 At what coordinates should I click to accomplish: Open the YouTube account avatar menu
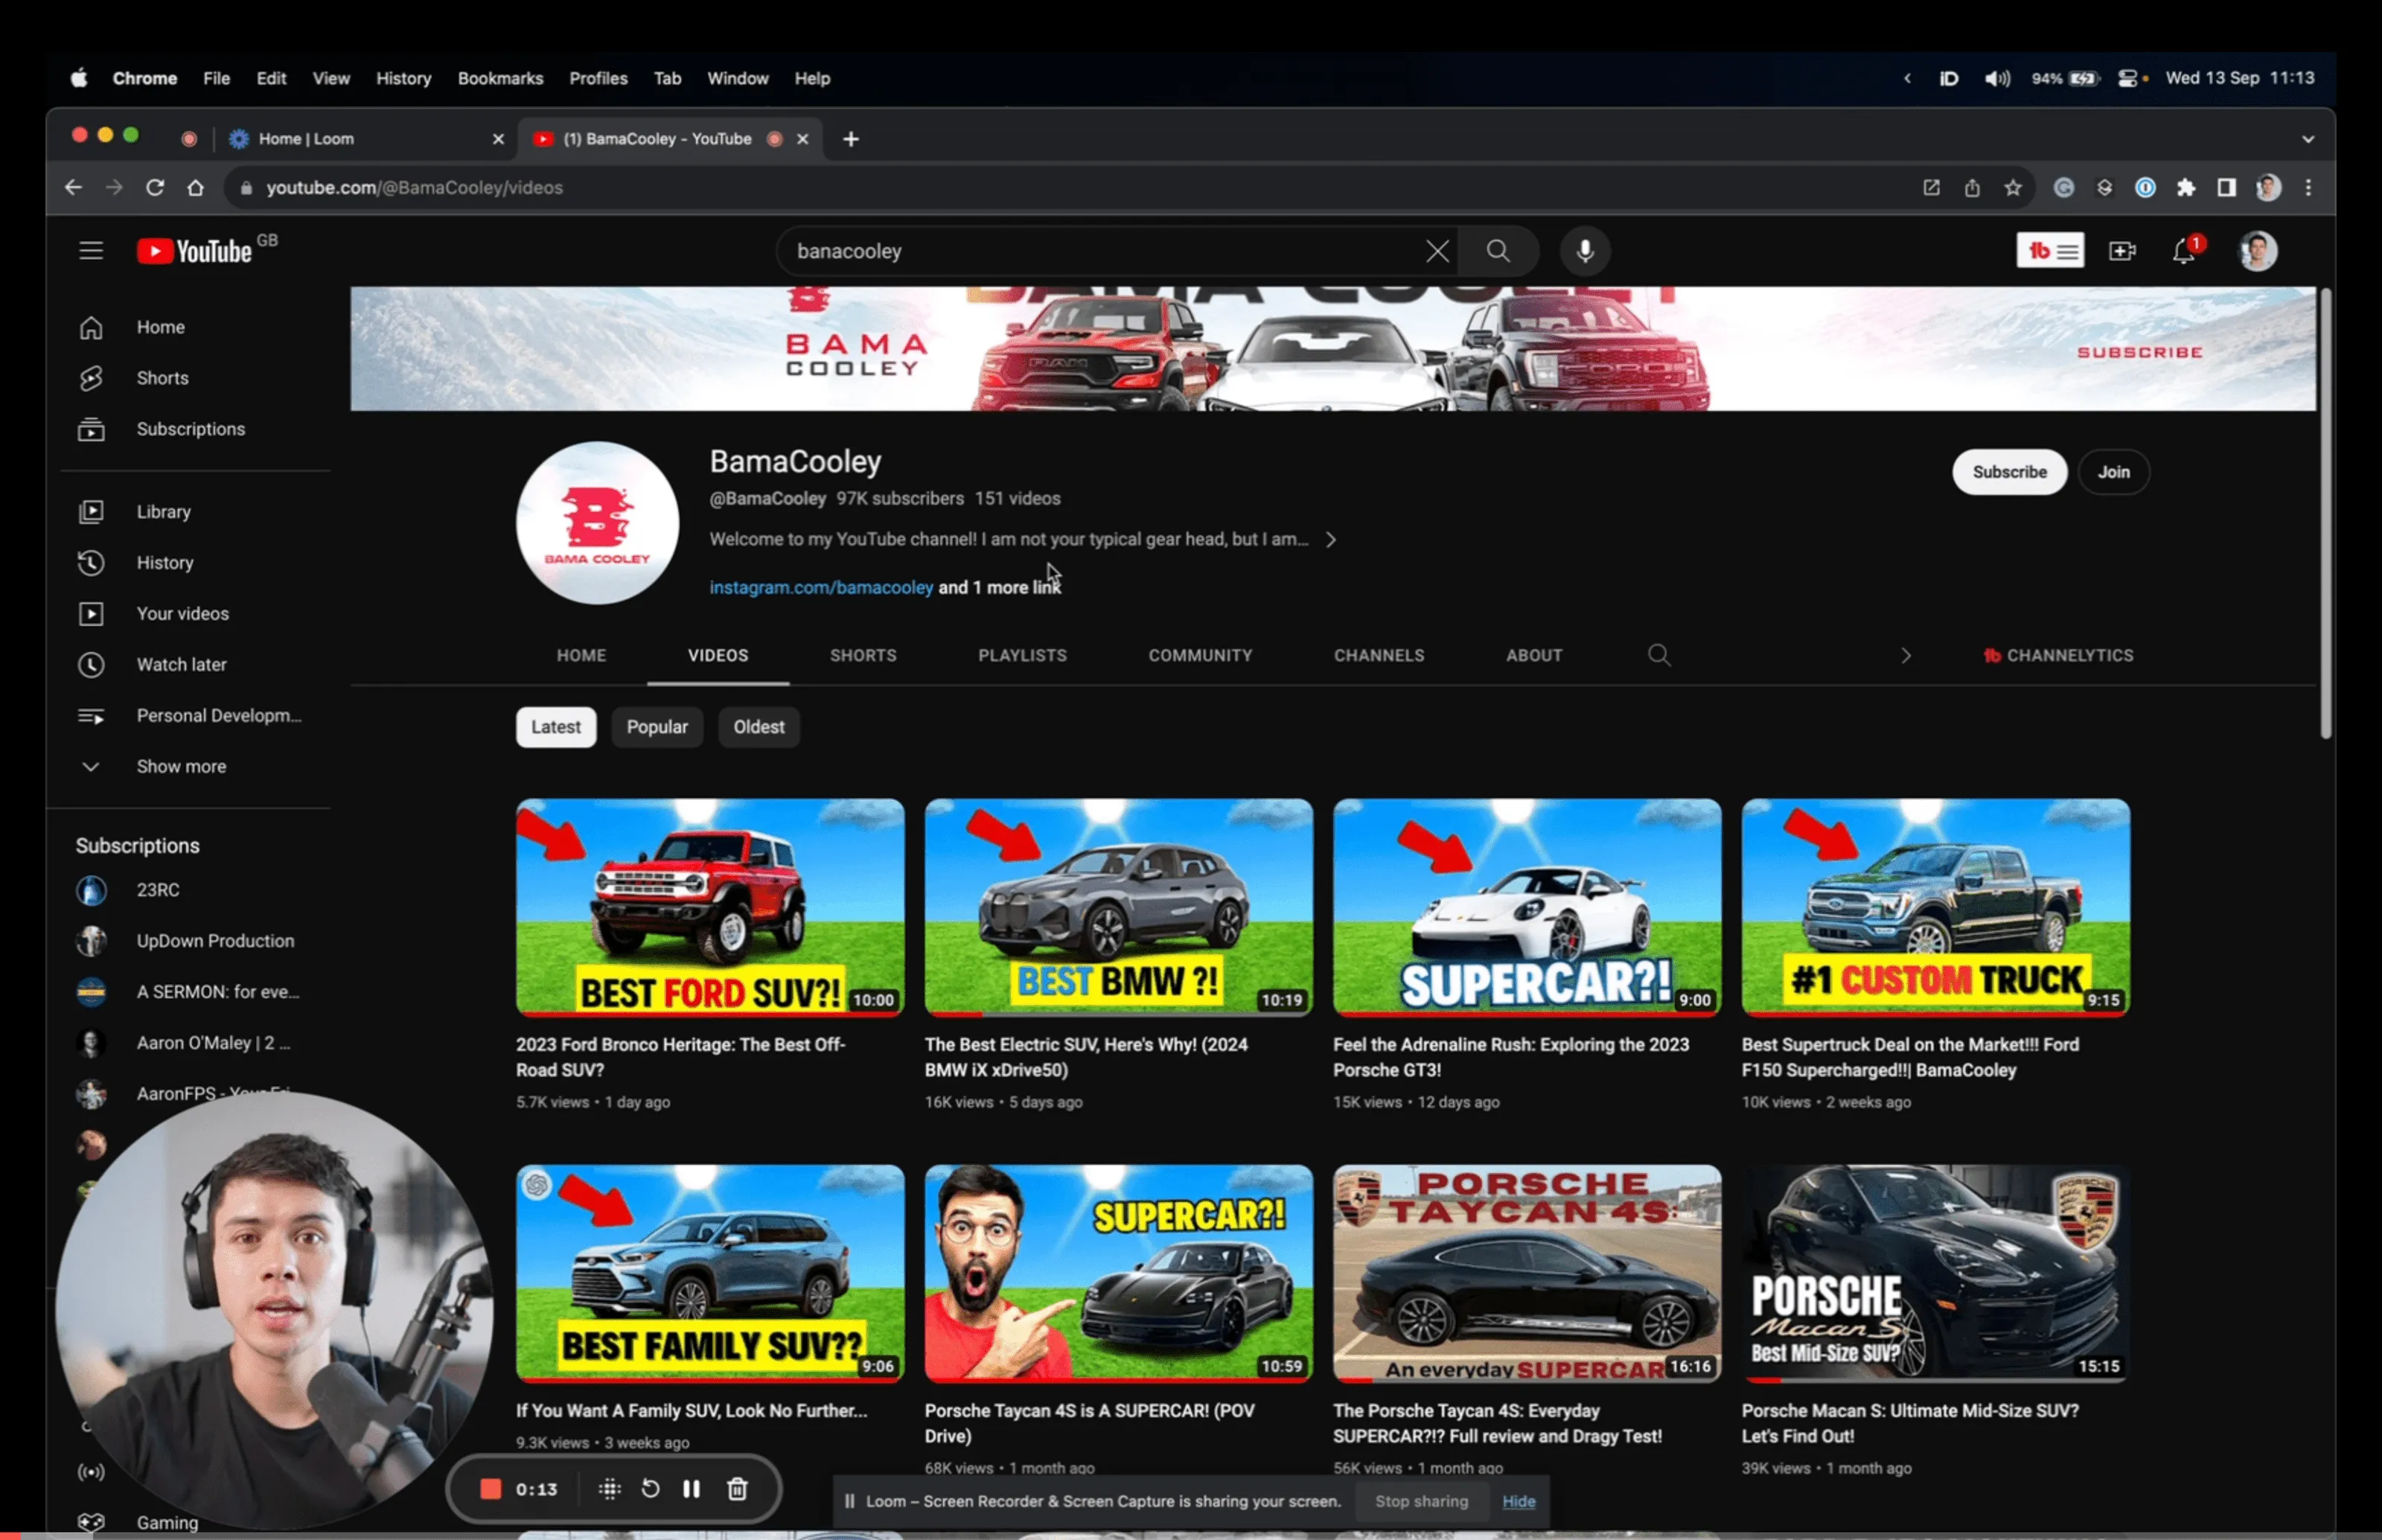pos(2257,251)
